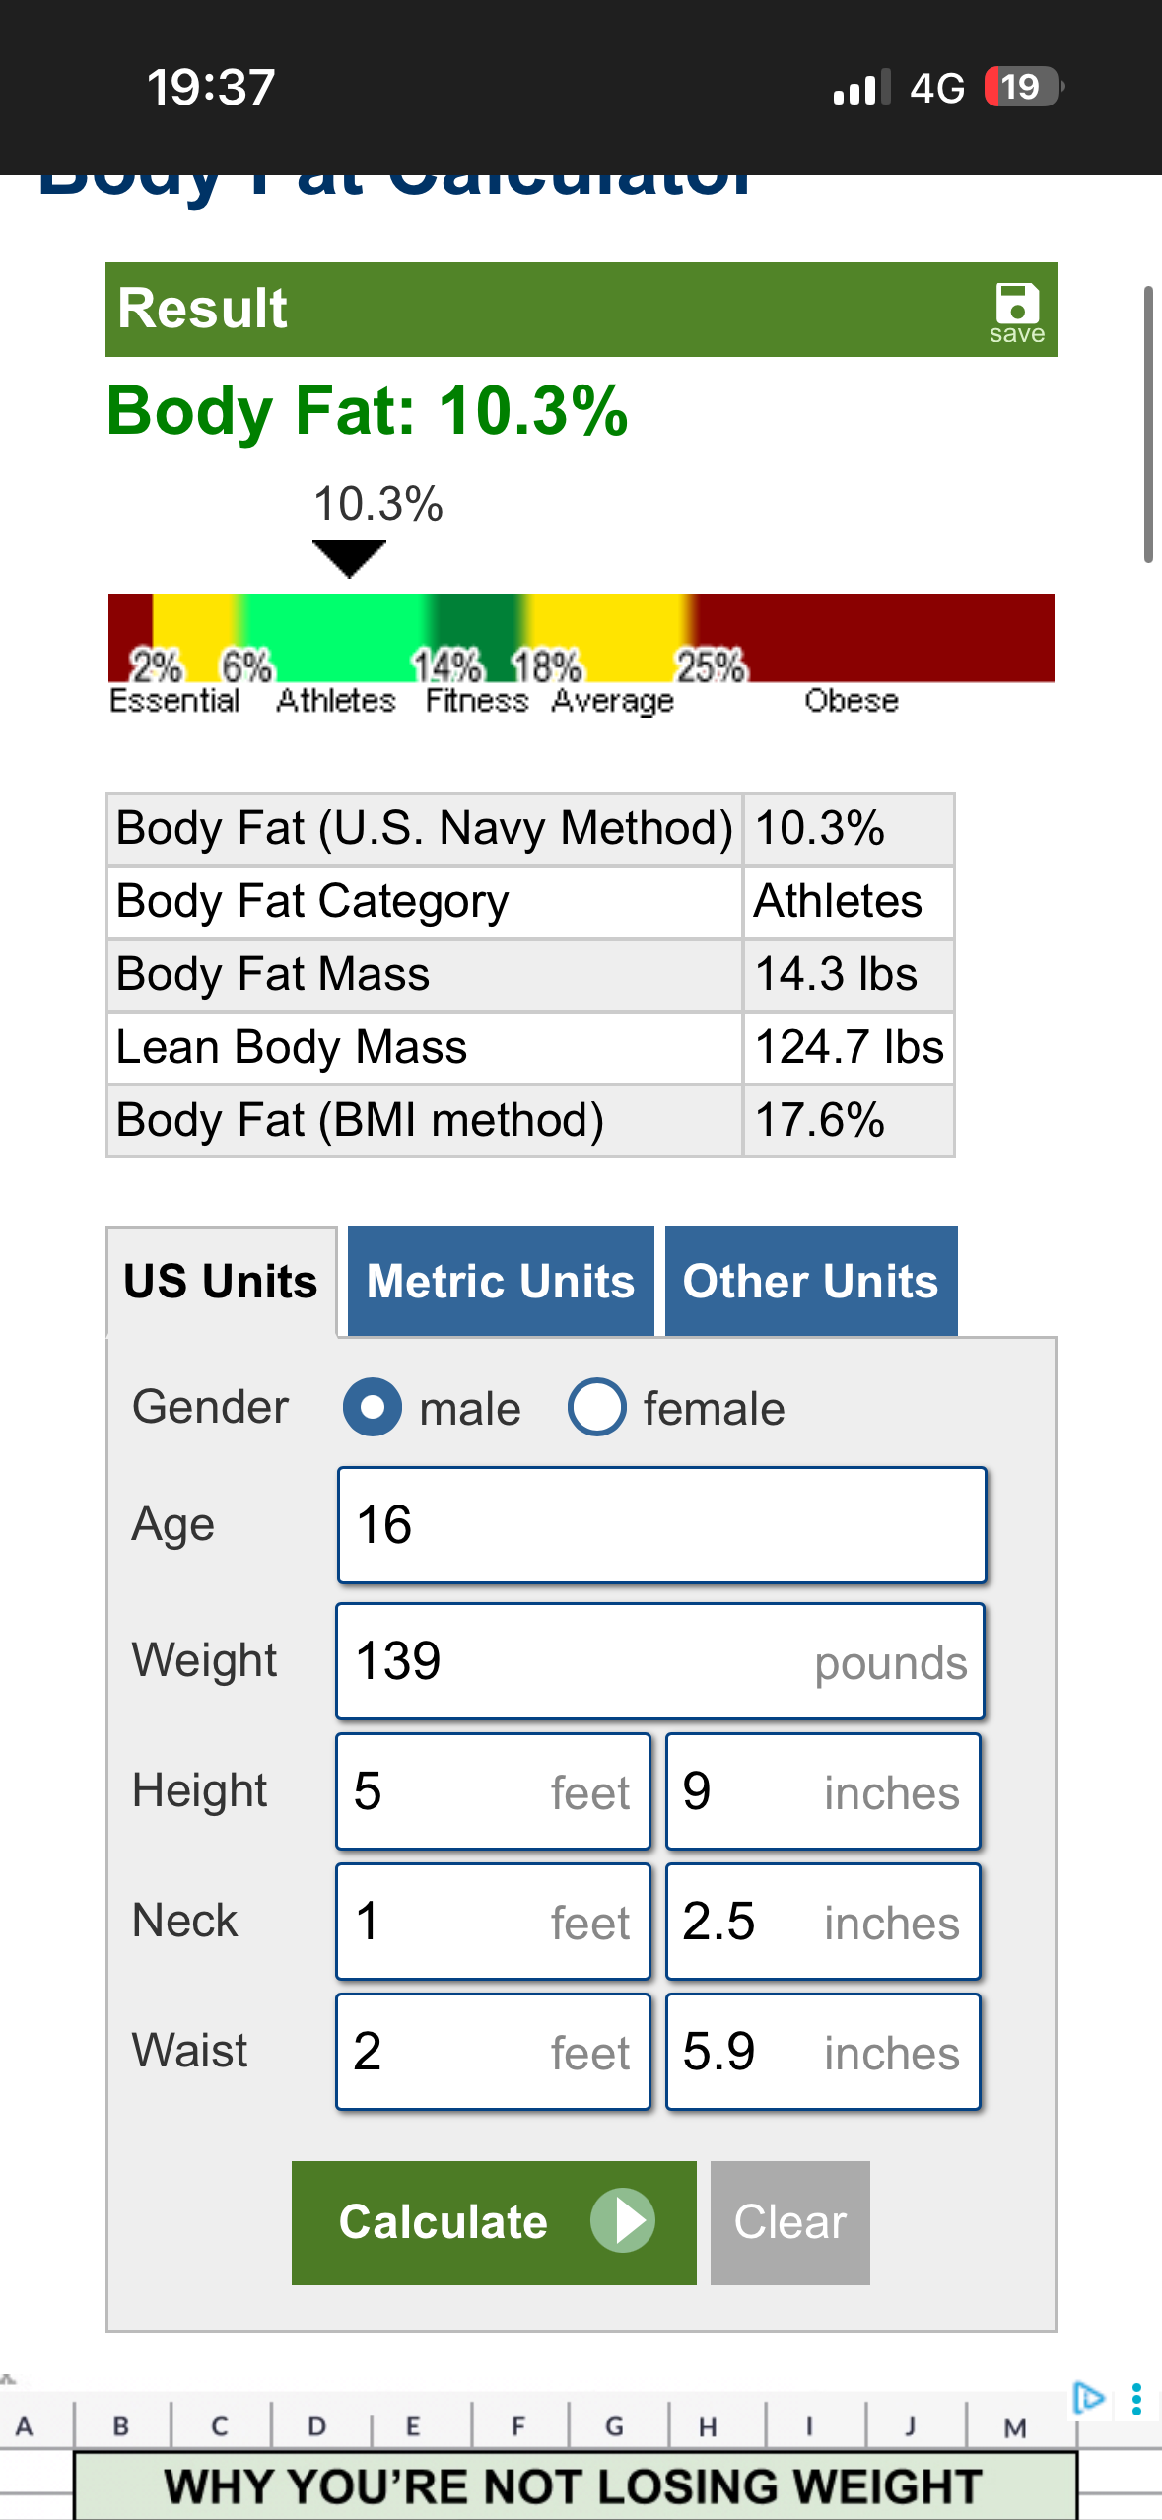Focus the Age input field
Viewport: 1162px width, 2520px height.
661,1525
